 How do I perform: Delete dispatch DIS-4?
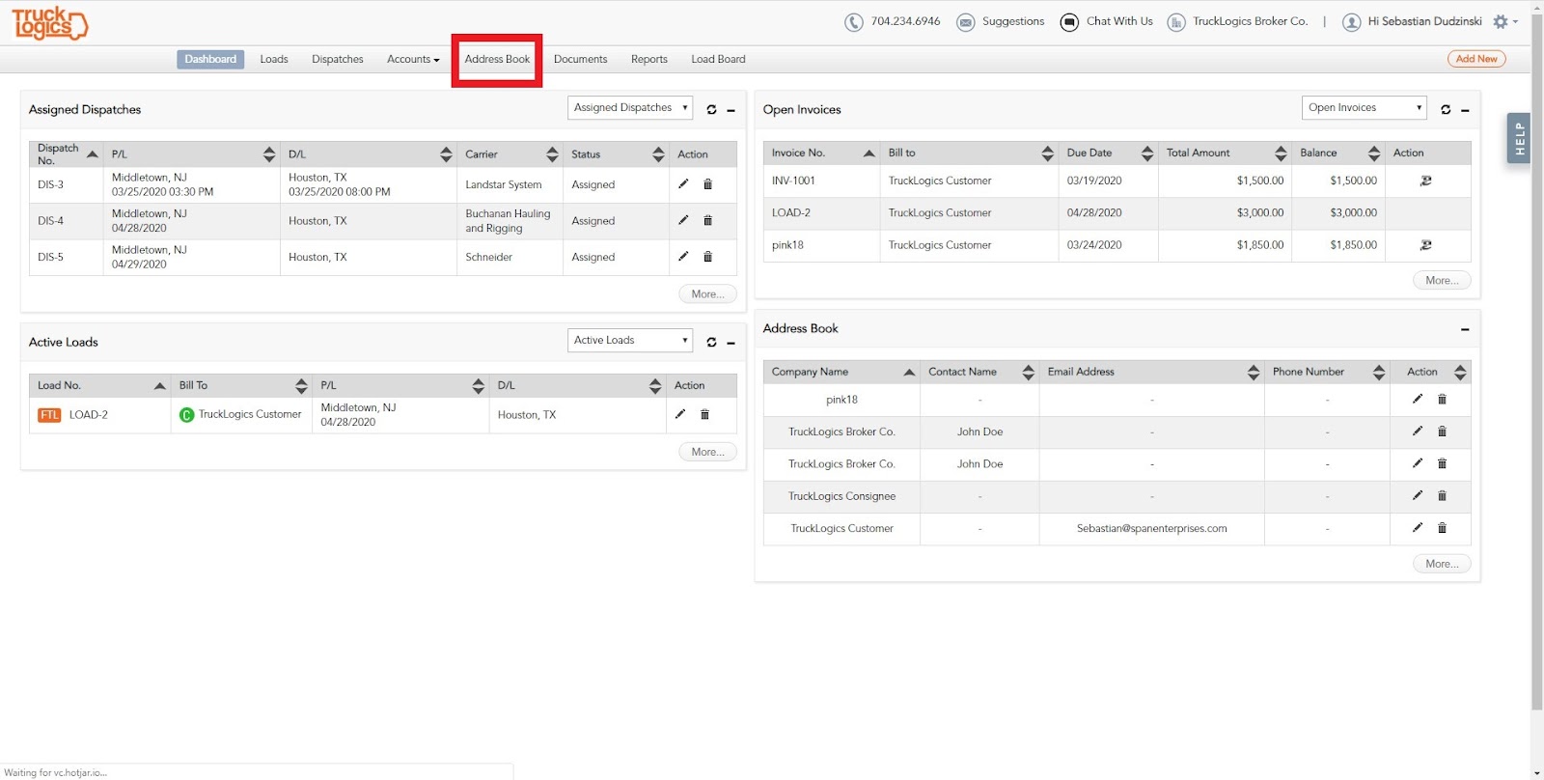(707, 220)
